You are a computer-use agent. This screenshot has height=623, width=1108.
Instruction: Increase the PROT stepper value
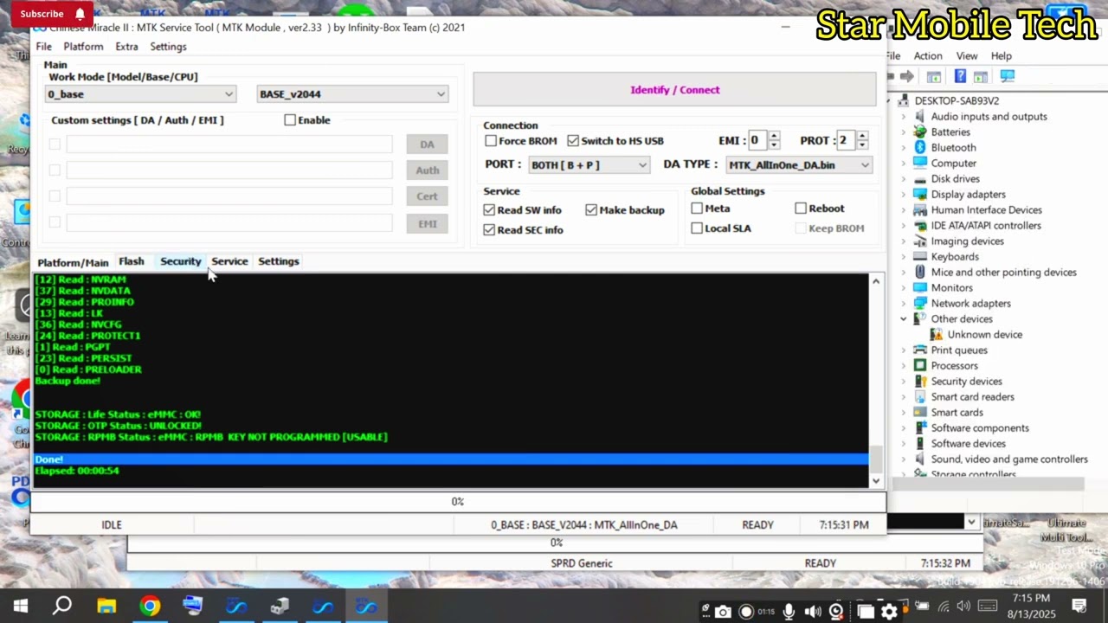point(862,136)
